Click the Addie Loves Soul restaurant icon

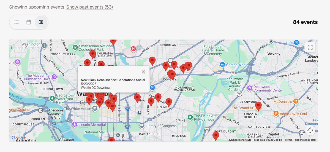pos(276,114)
